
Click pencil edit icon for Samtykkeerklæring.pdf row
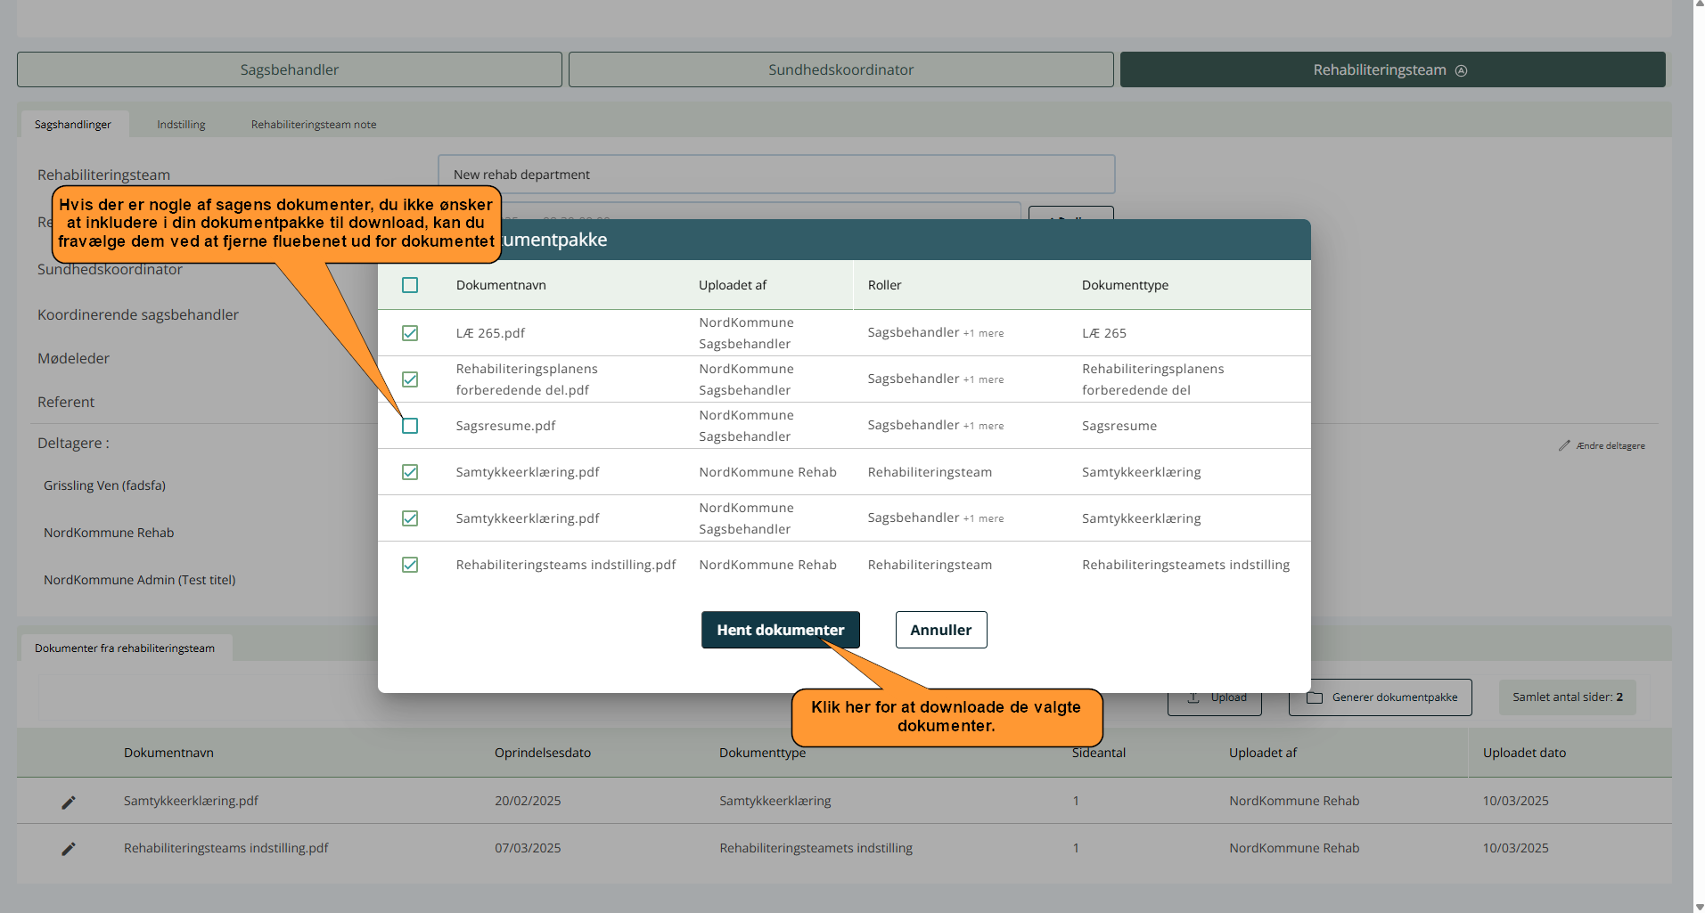(69, 802)
